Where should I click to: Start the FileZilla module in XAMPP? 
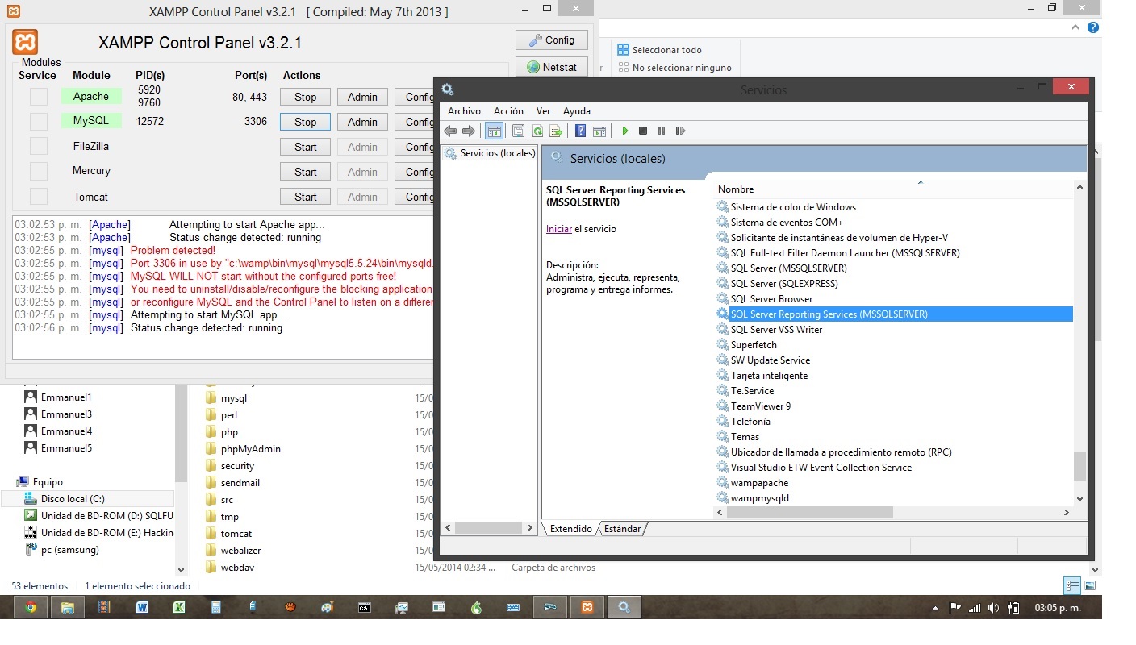point(305,147)
